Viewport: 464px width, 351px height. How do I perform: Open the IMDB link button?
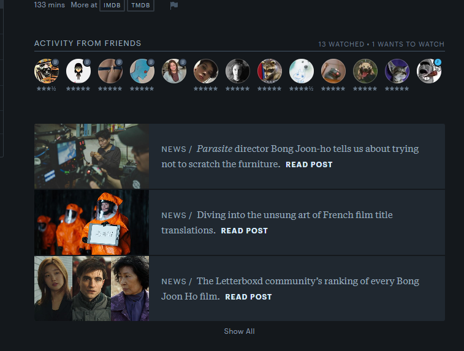pos(112,6)
